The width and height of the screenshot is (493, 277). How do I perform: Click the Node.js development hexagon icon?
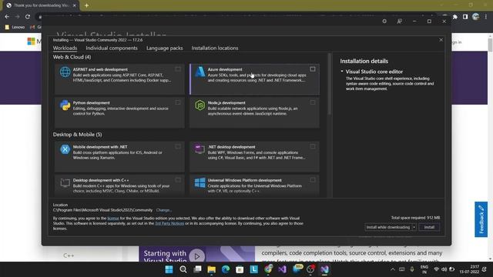pos(200,105)
